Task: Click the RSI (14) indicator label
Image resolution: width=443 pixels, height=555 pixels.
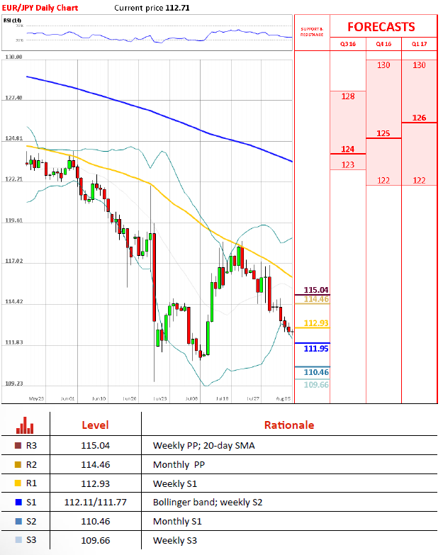Action: (x=12, y=20)
